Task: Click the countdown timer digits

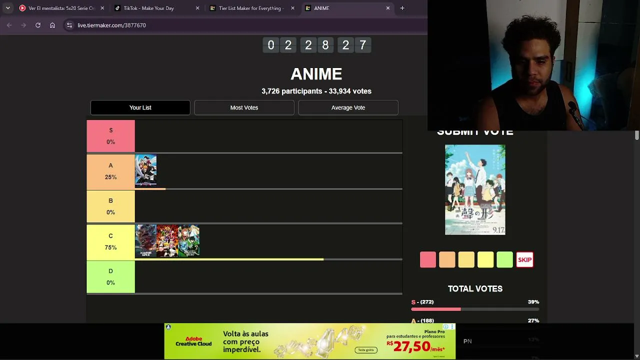Action: [316, 45]
